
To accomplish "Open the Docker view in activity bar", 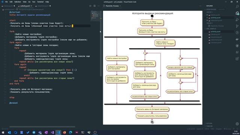I will (237, 39).
